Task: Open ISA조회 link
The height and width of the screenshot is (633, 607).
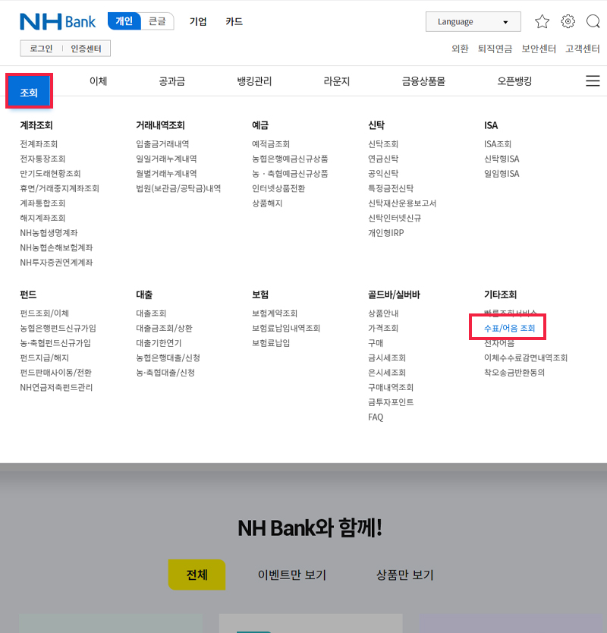Action: pyautogui.click(x=498, y=144)
